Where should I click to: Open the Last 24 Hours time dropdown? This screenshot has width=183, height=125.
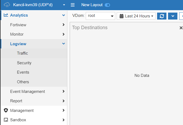tap(136, 16)
